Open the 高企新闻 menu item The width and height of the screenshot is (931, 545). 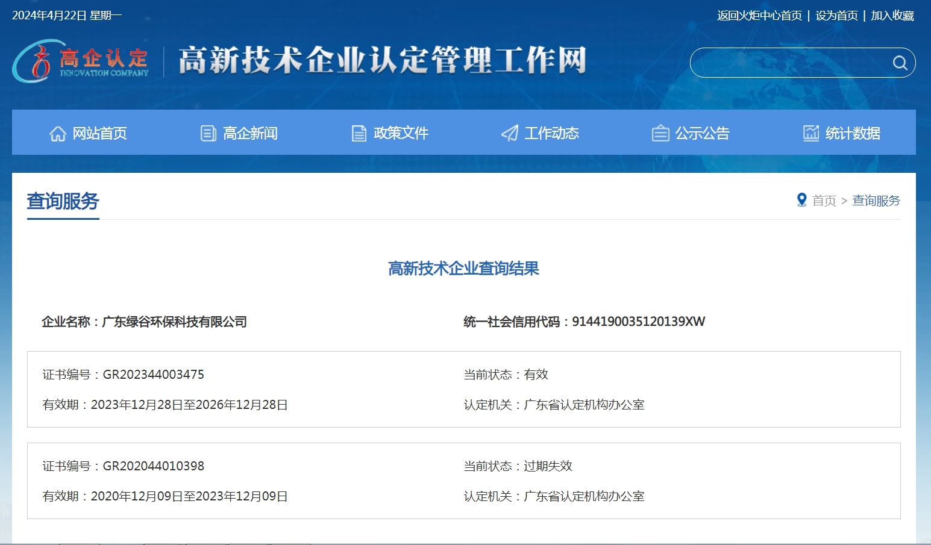[x=239, y=133]
